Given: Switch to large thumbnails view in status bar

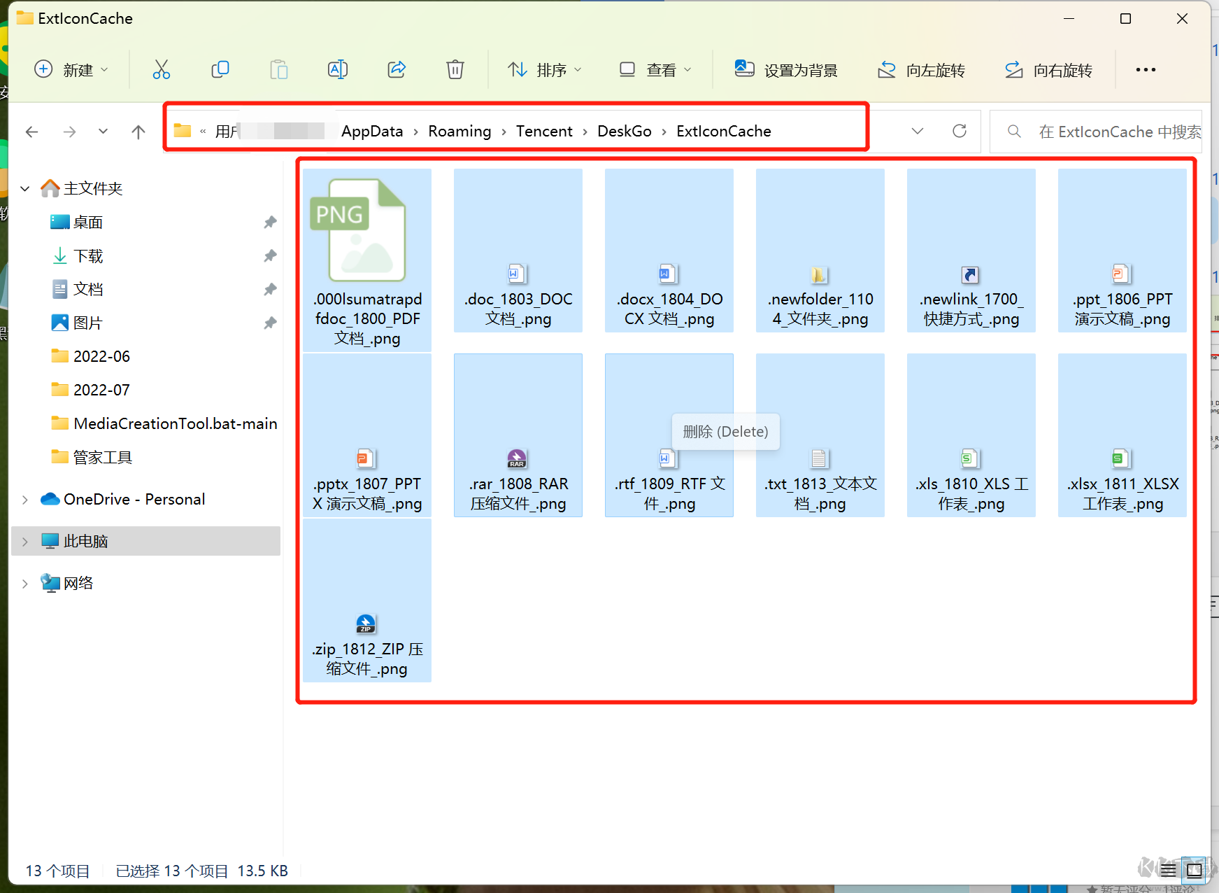Looking at the screenshot, I should 1195,871.
